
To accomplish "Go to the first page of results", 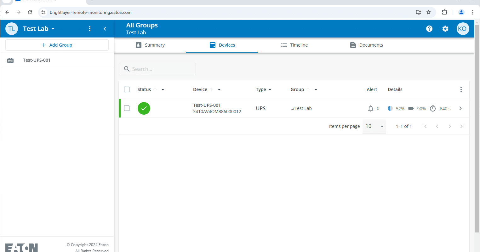I will 425,126.
